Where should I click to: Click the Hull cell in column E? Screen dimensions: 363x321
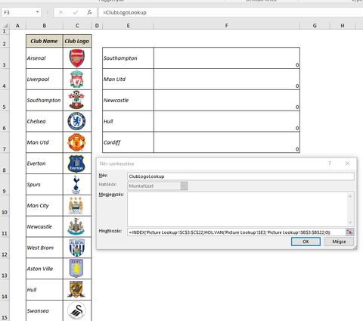[128, 121]
